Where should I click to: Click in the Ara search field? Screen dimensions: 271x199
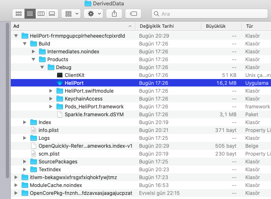click(212, 14)
